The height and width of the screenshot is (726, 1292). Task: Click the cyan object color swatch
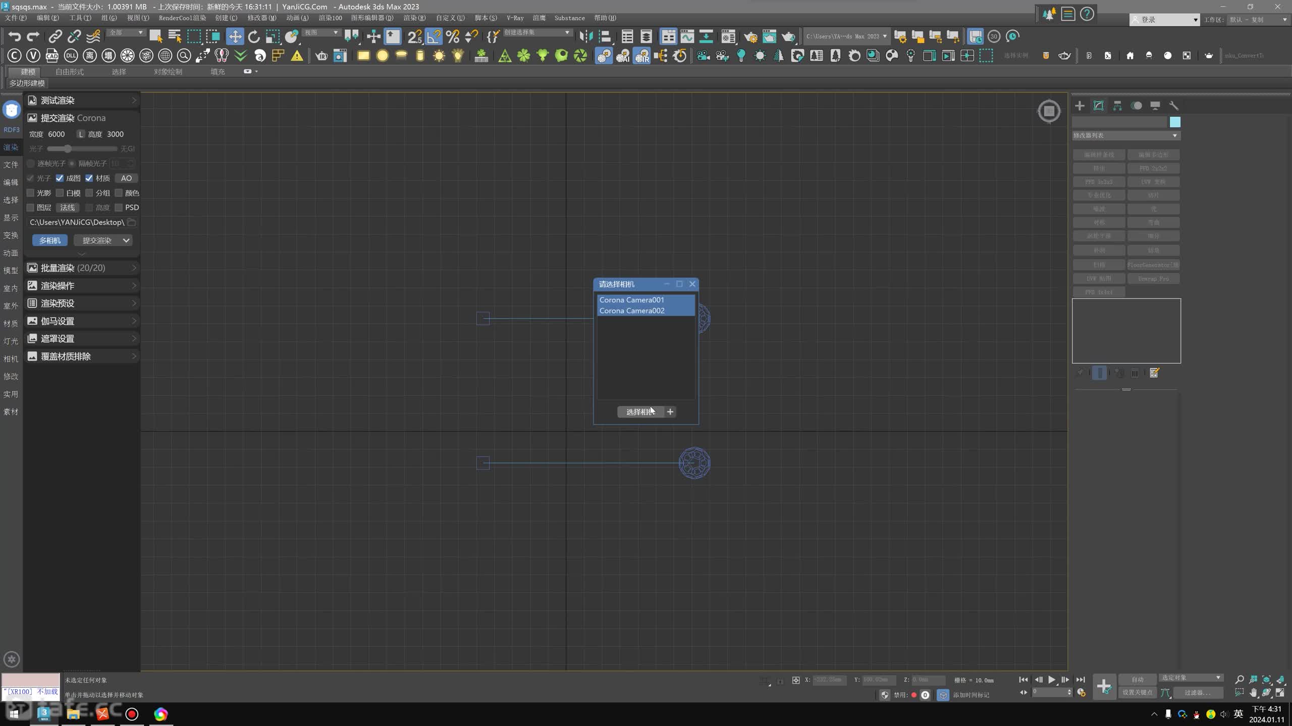click(x=1175, y=122)
